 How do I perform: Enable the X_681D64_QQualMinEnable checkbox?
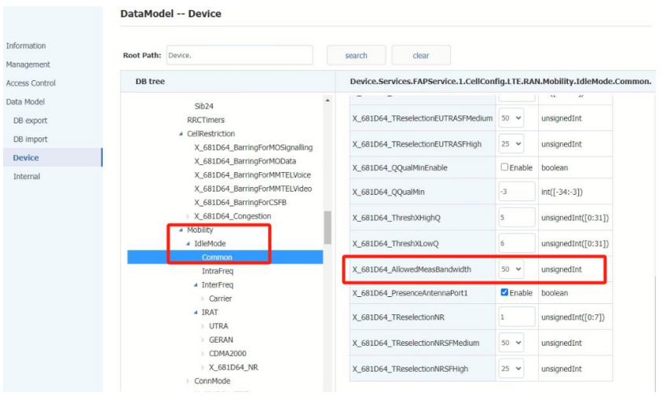tap(504, 167)
